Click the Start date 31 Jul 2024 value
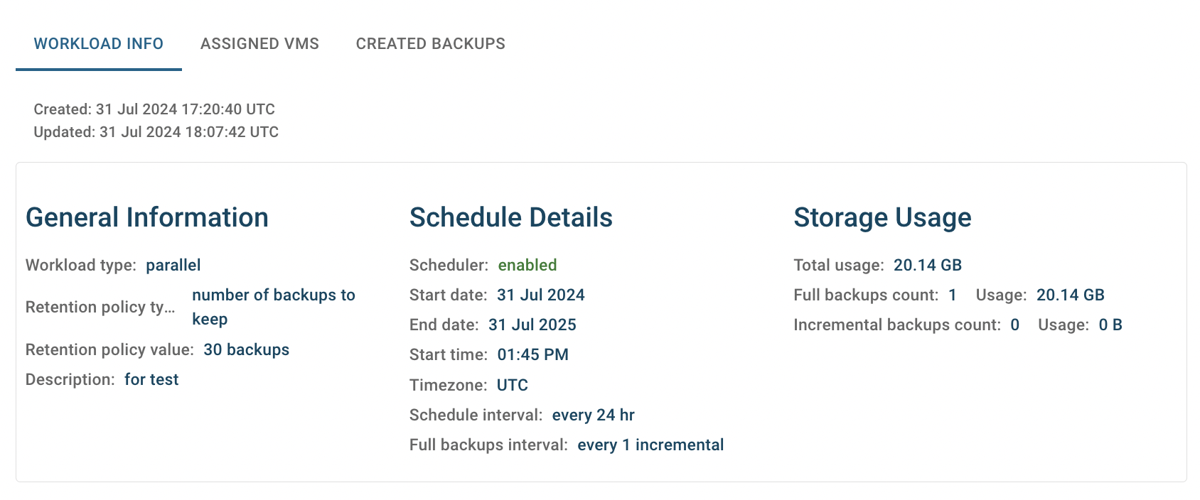The height and width of the screenshot is (500, 1200). click(x=541, y=295)
